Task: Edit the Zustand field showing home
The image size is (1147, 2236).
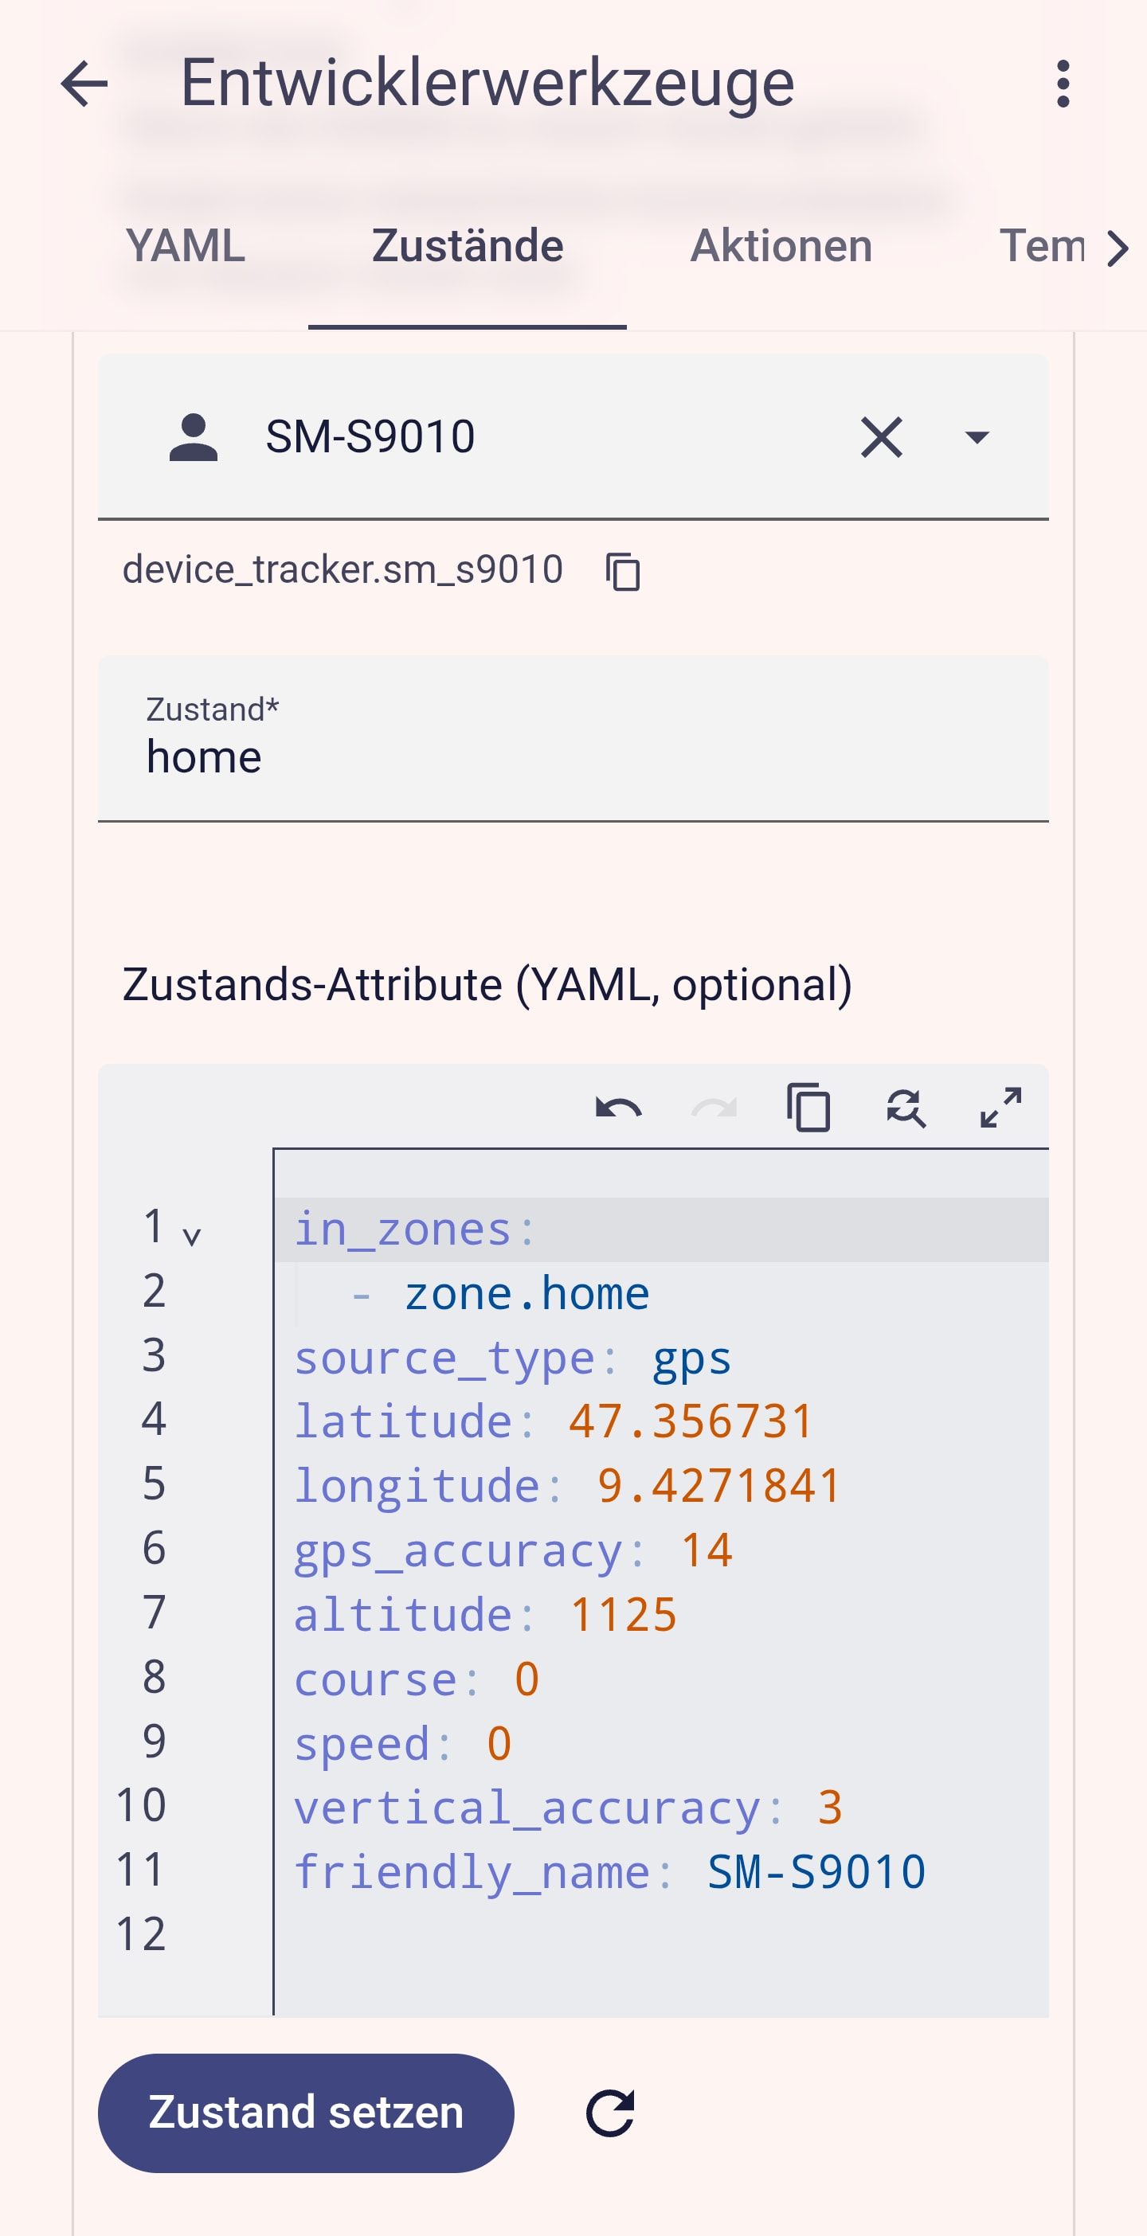Action: pyautogui.click(x=573, y=739)
